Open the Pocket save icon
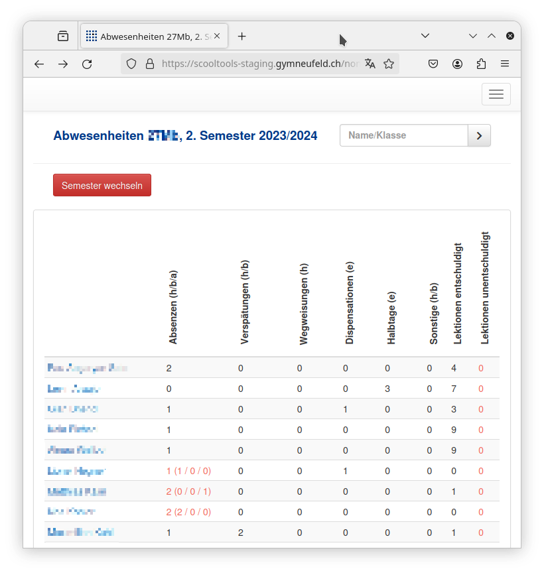This screenshot has width=544, height=573. (433, 64)
